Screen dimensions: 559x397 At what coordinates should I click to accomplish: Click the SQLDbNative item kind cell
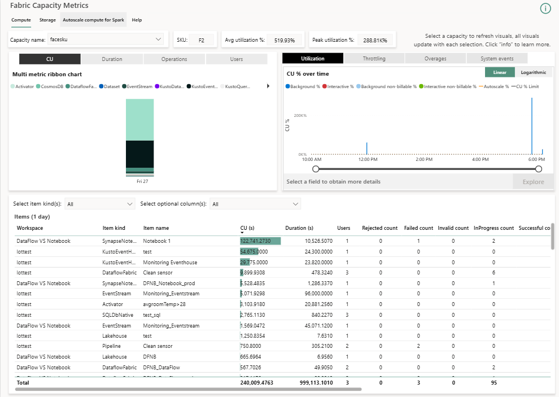[x=117, y=315]
